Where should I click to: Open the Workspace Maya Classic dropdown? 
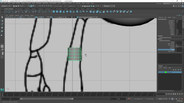coord(172,3)
